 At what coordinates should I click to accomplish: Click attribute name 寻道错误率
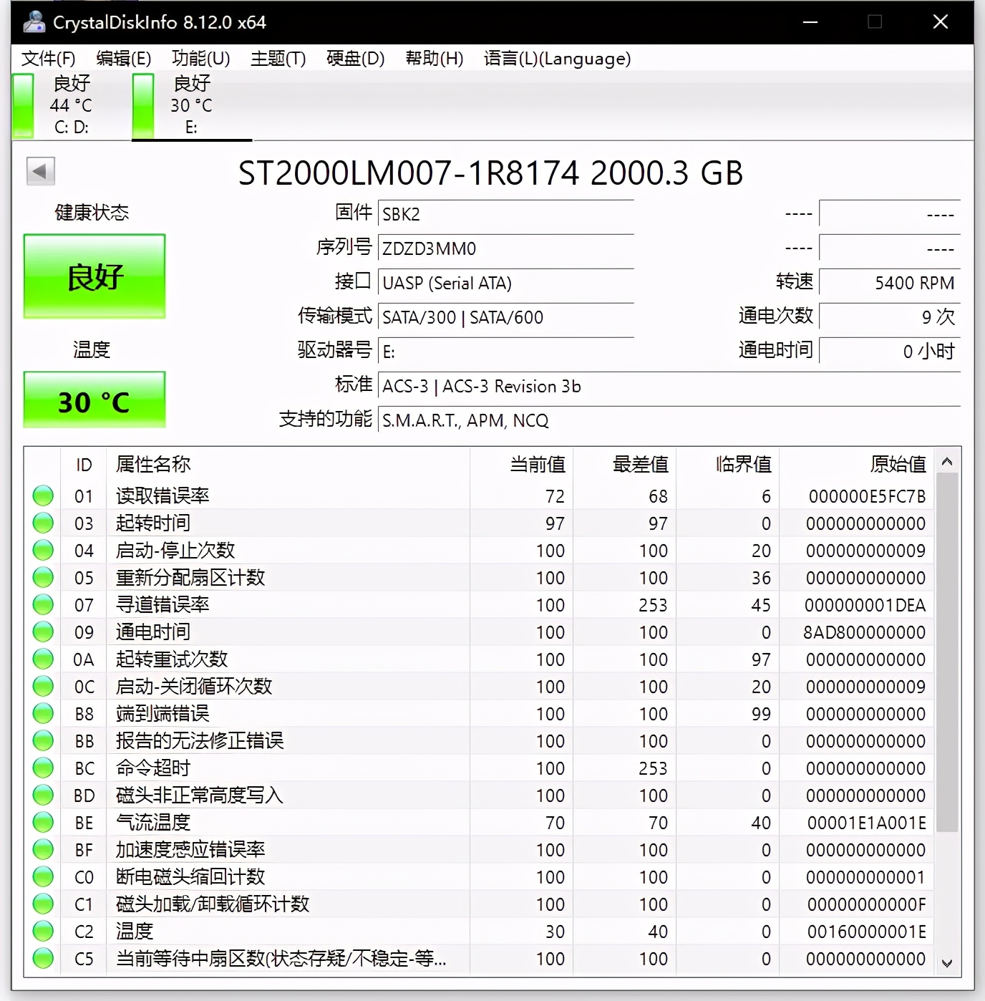pyautogui.click(x=162, y=604)
